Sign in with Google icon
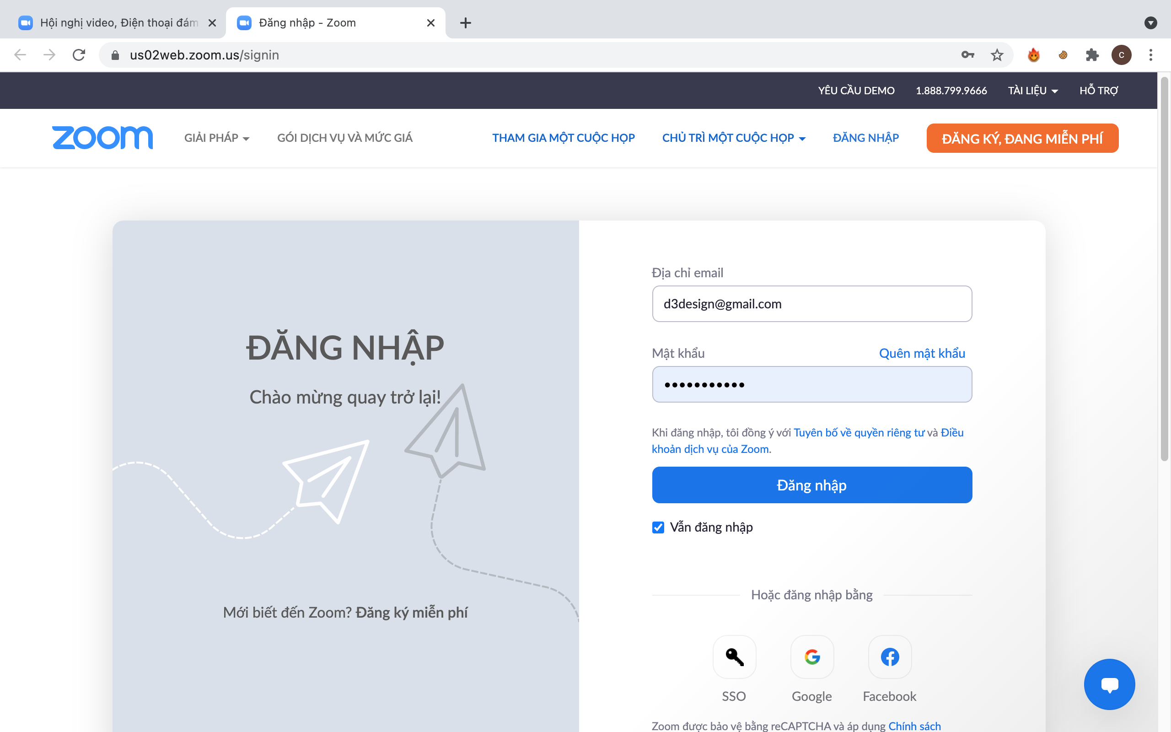Screen dimensions: 1171x732 (x=812, y=657)
